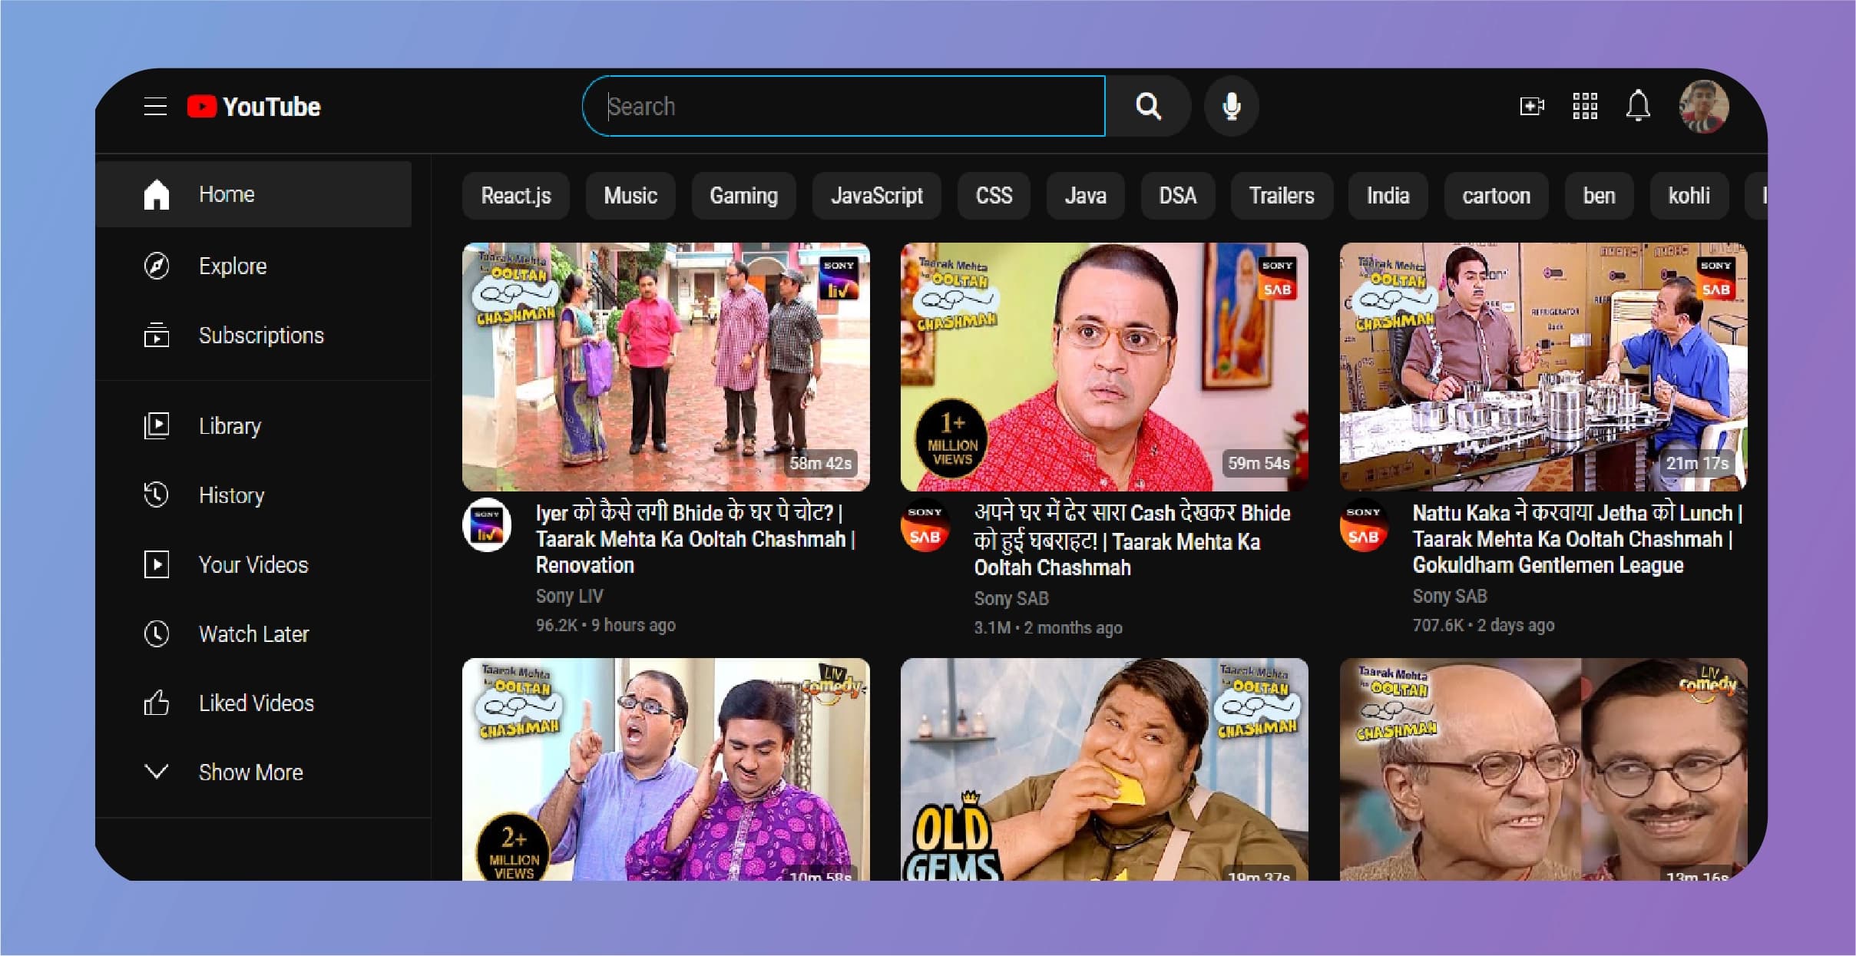Open title 'Iyer को कैसे लगी Bhide' video
Image resolution: width=1856 pixels, height=956 pixels.
[695, 539]
